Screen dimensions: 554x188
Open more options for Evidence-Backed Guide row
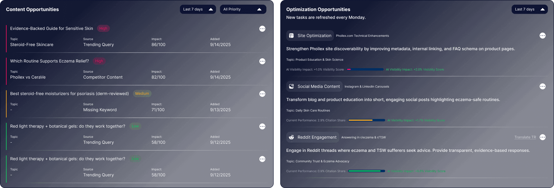tap(262, 29)
